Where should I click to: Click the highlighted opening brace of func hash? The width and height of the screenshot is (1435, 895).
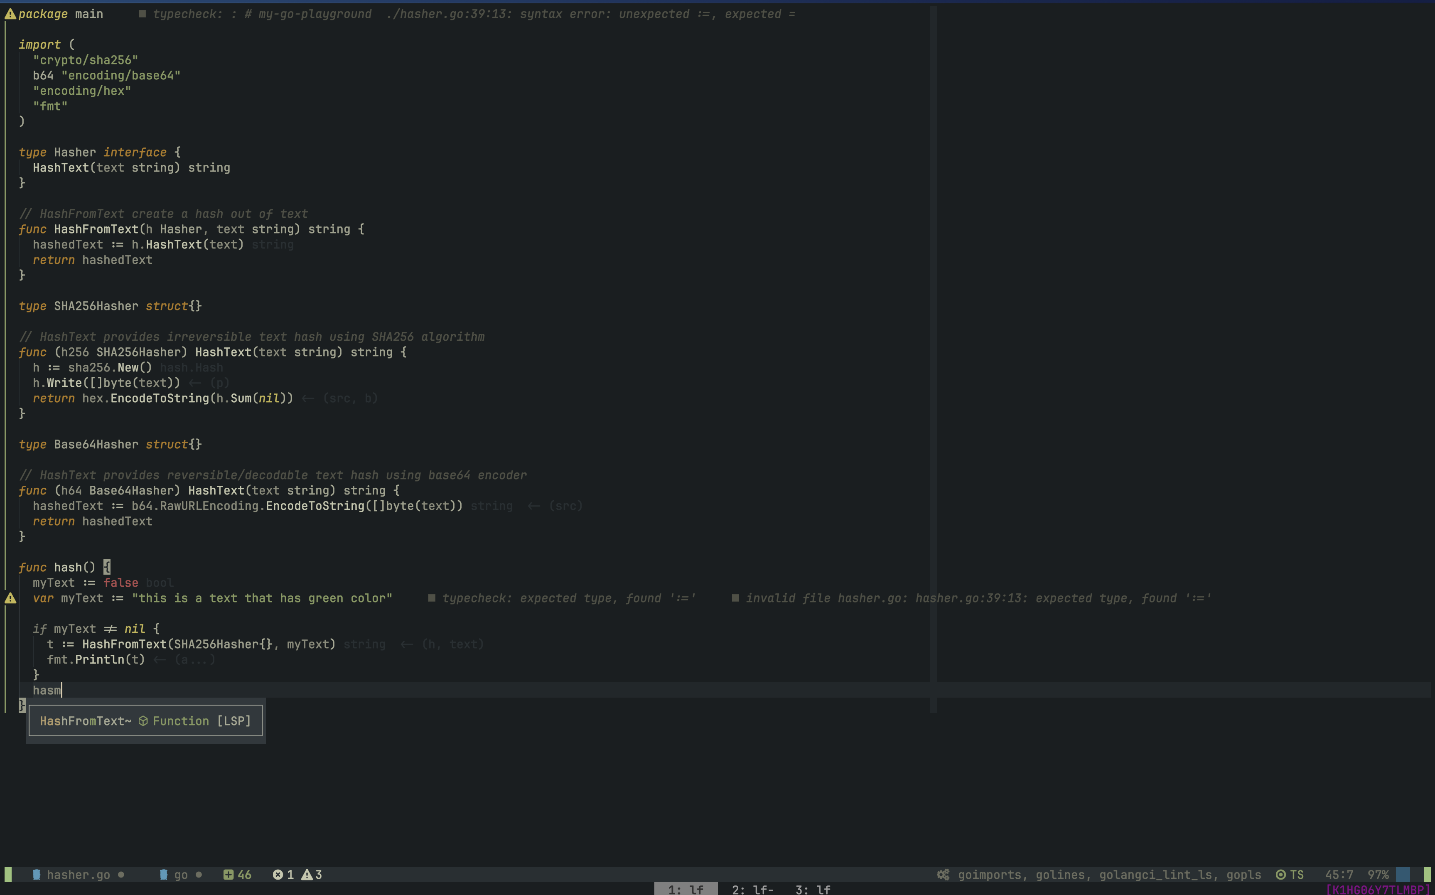(106, 567)
